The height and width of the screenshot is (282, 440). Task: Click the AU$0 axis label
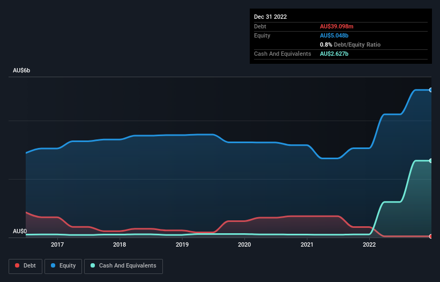(20, 231)
